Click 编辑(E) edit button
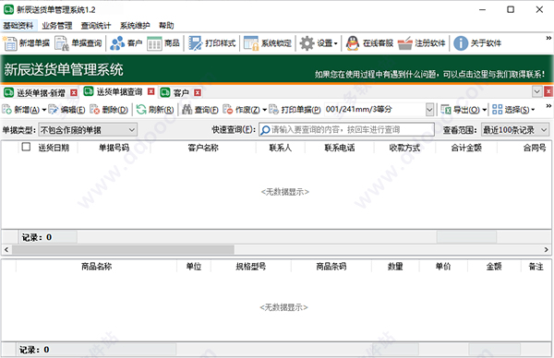This screenshot has width=554, height=358. click(66, 110)
